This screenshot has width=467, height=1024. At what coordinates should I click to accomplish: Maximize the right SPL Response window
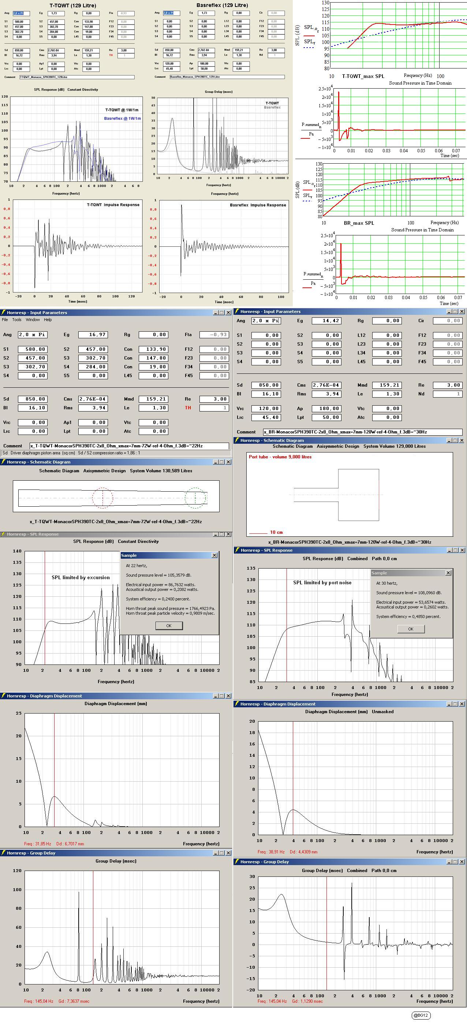point(456,550)
